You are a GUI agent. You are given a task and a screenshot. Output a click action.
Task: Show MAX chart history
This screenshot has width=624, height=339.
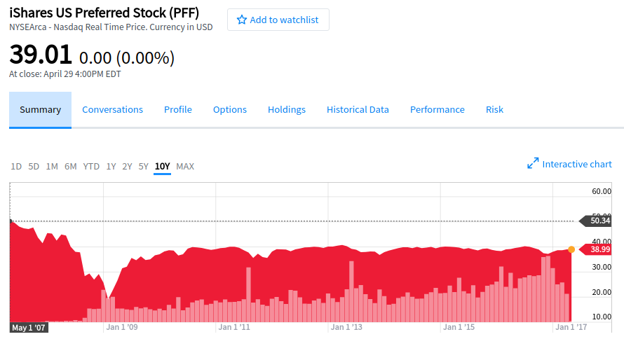185,167
